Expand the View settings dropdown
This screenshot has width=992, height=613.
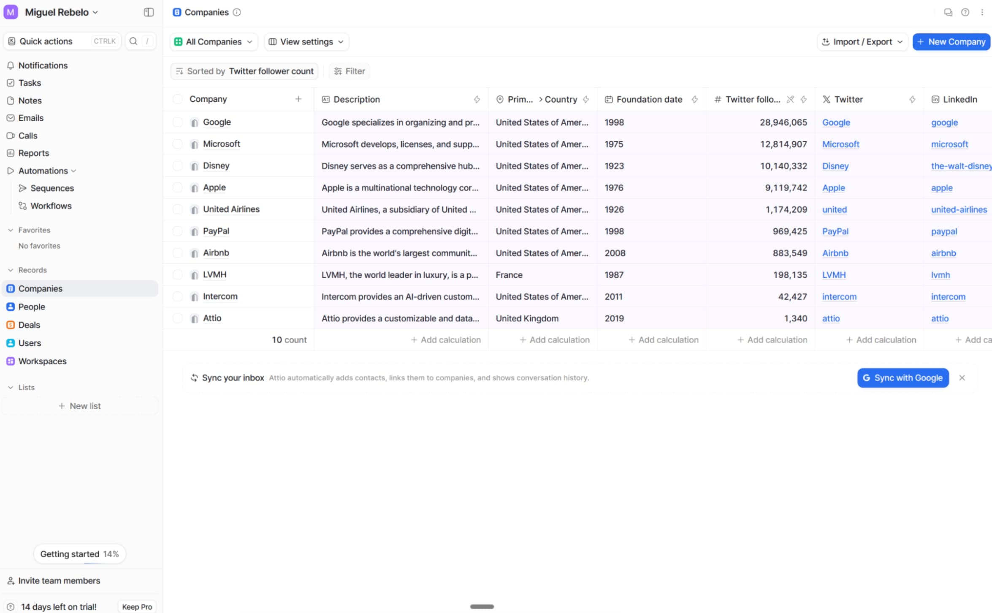point(306,42)
